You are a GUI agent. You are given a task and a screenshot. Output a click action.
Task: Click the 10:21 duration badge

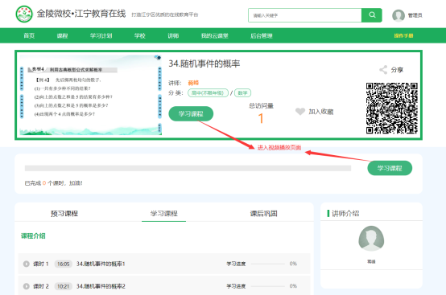[63, 286]
